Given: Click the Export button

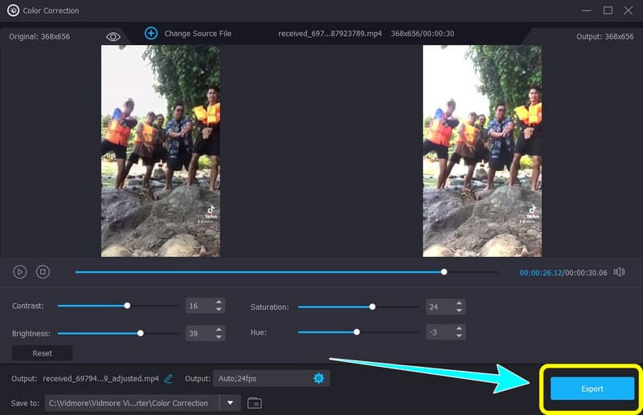Looking at the screenshot, I should 592,389.
